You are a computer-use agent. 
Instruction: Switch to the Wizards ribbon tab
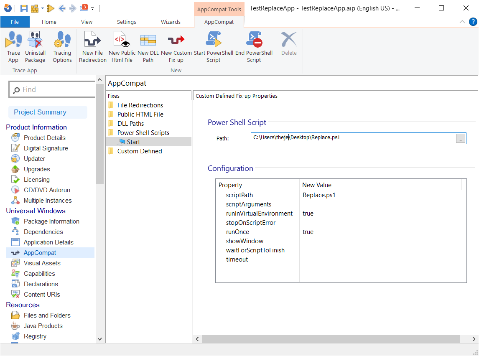[x=171, y=22]
